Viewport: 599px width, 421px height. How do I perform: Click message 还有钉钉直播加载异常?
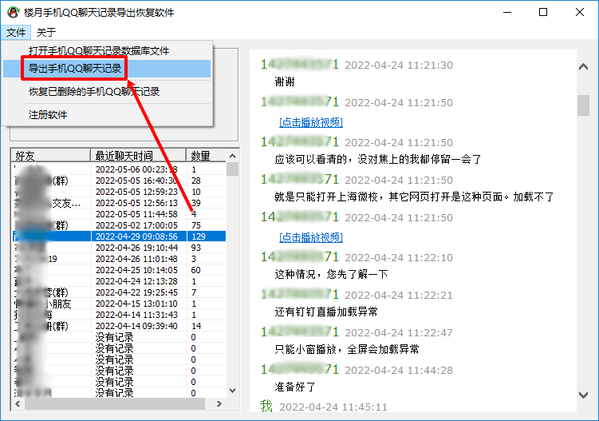click(x=326, y=312)
